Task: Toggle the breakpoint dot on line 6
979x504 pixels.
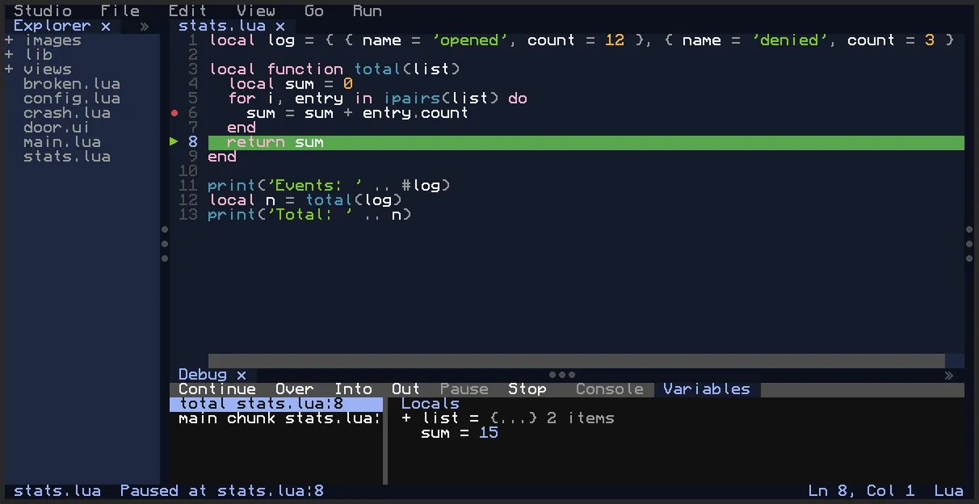Action: coord(174,113)
